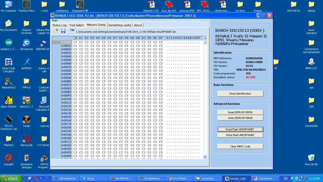Screen dimensions: 323x182
Task: Launch XPROG Programmer shortcut
Action: pyautogui.click(x=44, y=162)
